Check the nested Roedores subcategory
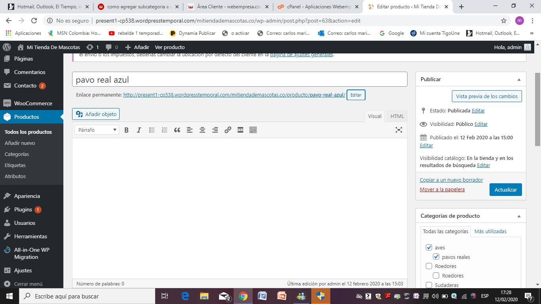Image resolution: width=541 pixels, height=304 pixels. (436, 275)
